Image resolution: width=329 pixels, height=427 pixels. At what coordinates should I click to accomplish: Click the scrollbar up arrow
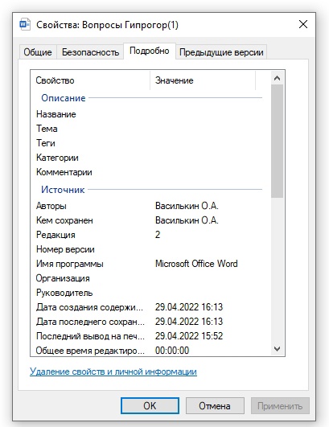coord(277,79)
